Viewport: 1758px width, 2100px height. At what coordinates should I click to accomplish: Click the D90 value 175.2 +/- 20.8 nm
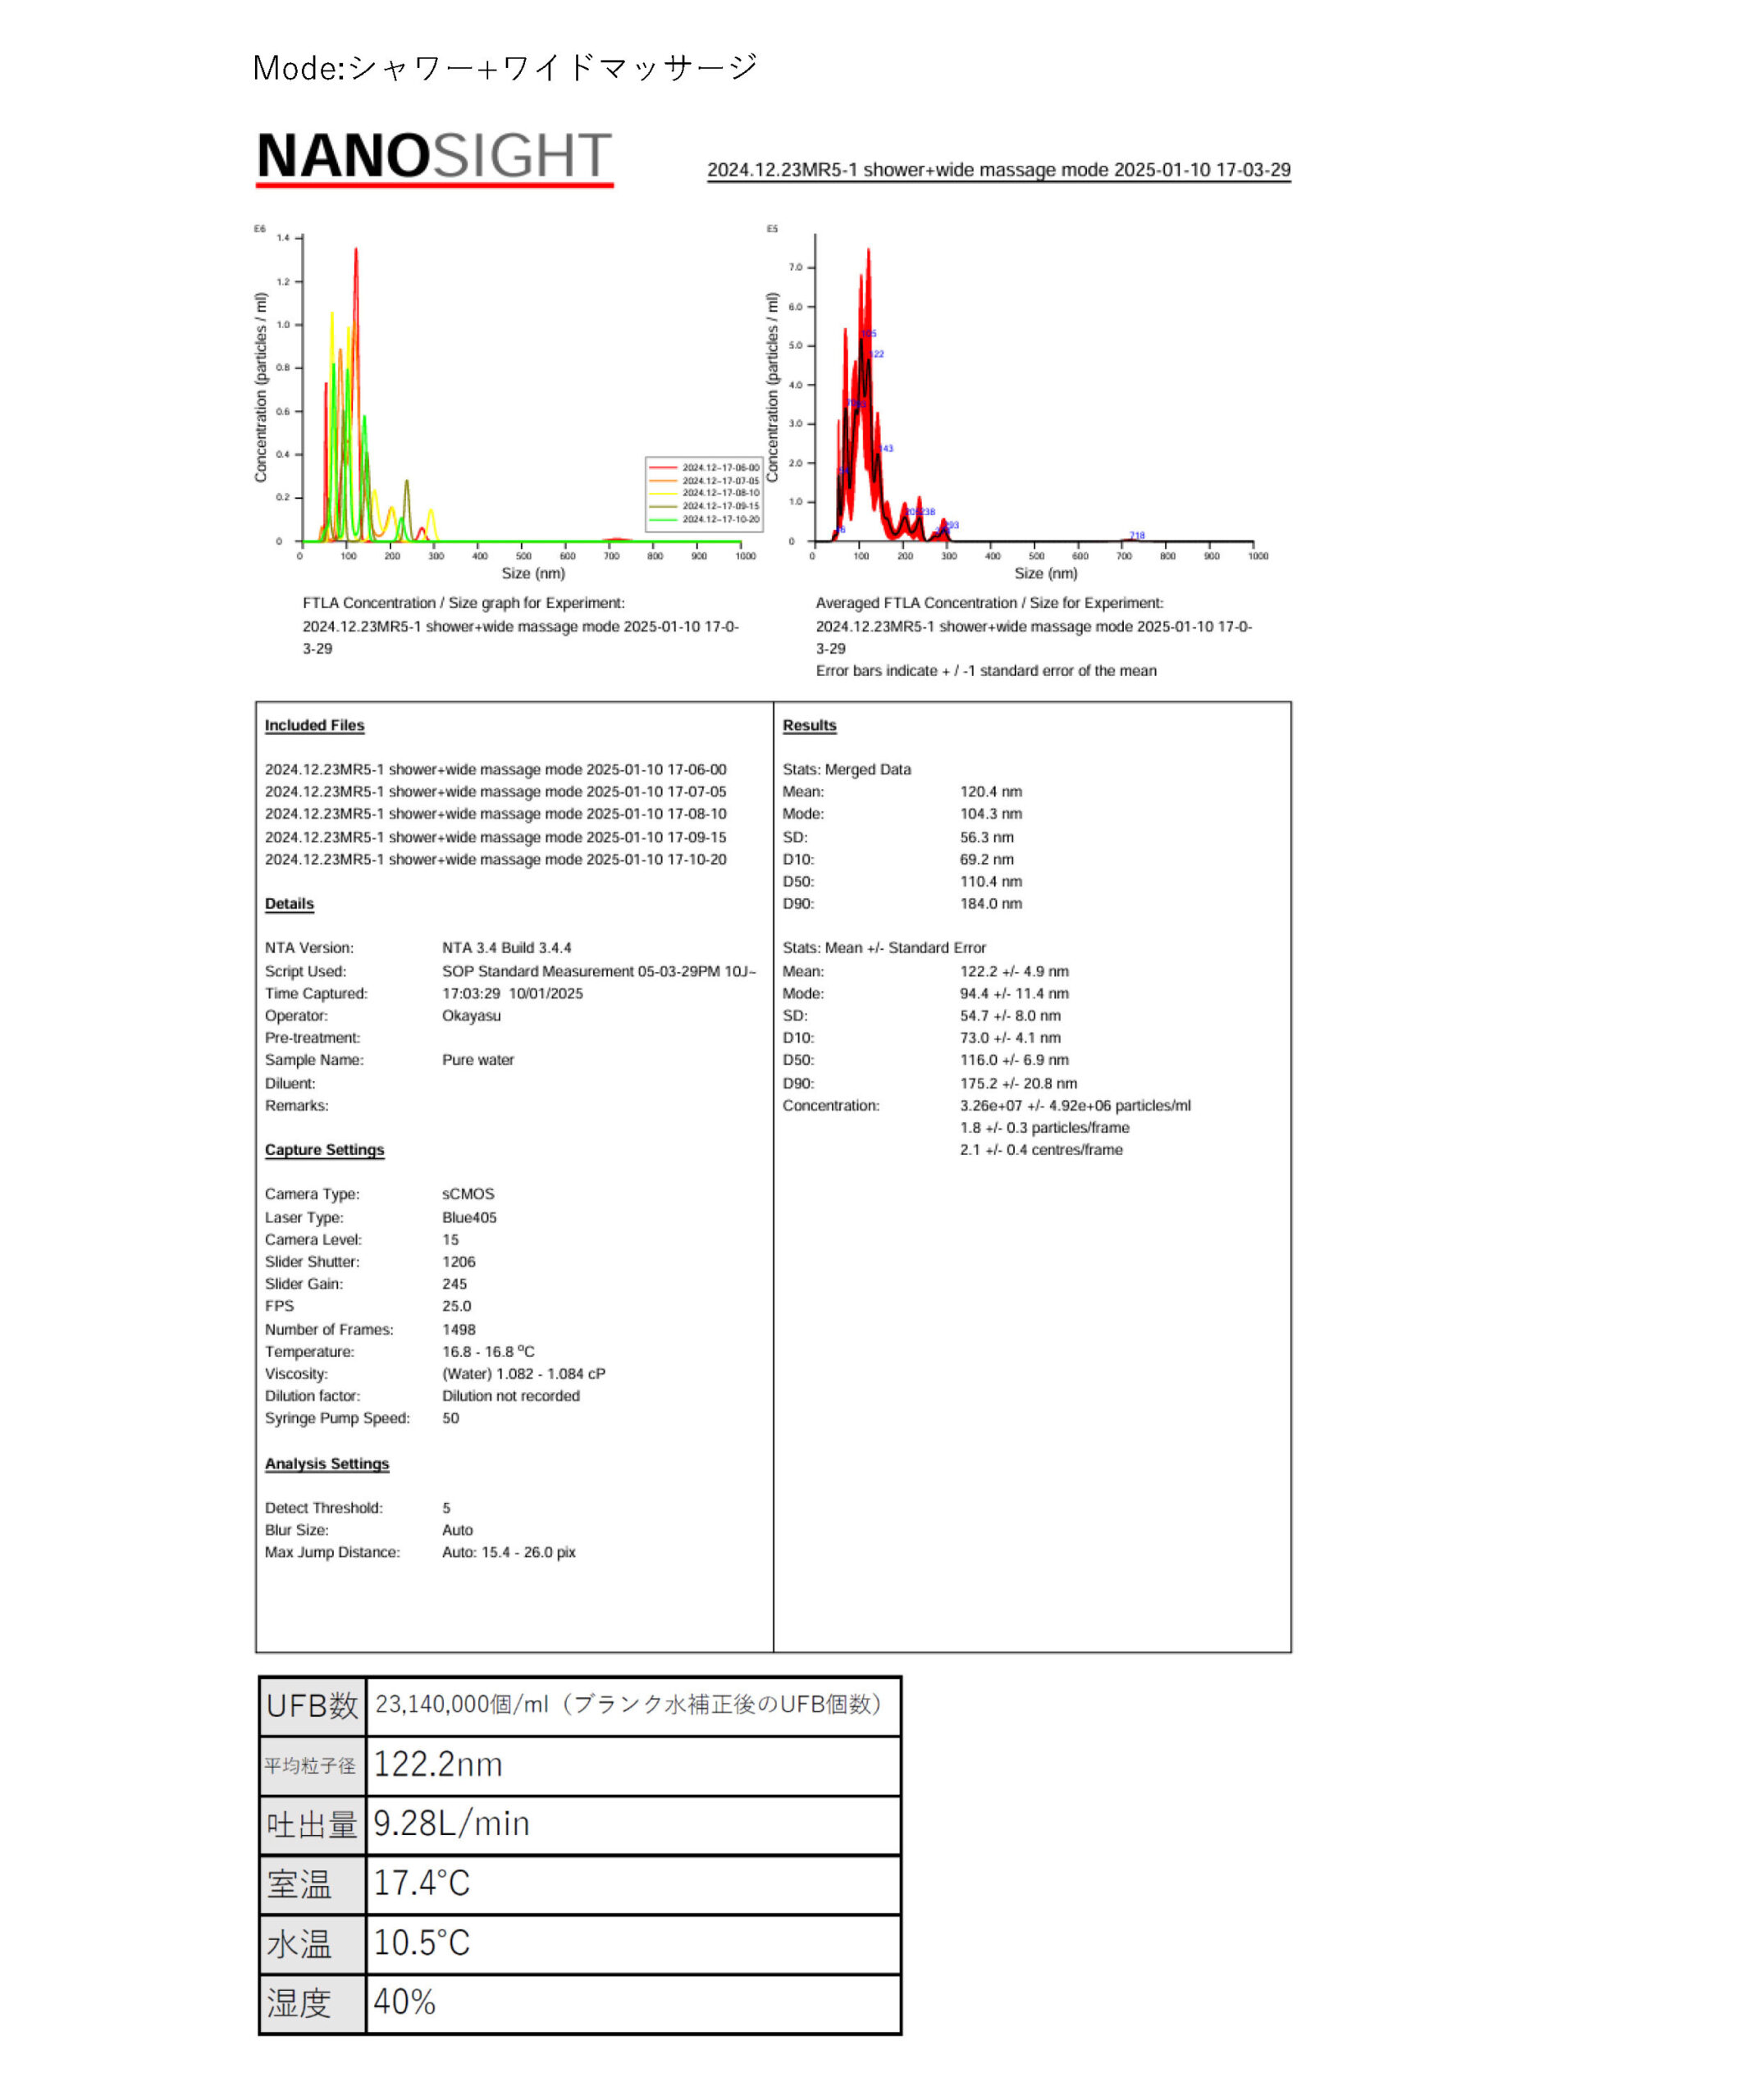click(x=1018, y=1083)
